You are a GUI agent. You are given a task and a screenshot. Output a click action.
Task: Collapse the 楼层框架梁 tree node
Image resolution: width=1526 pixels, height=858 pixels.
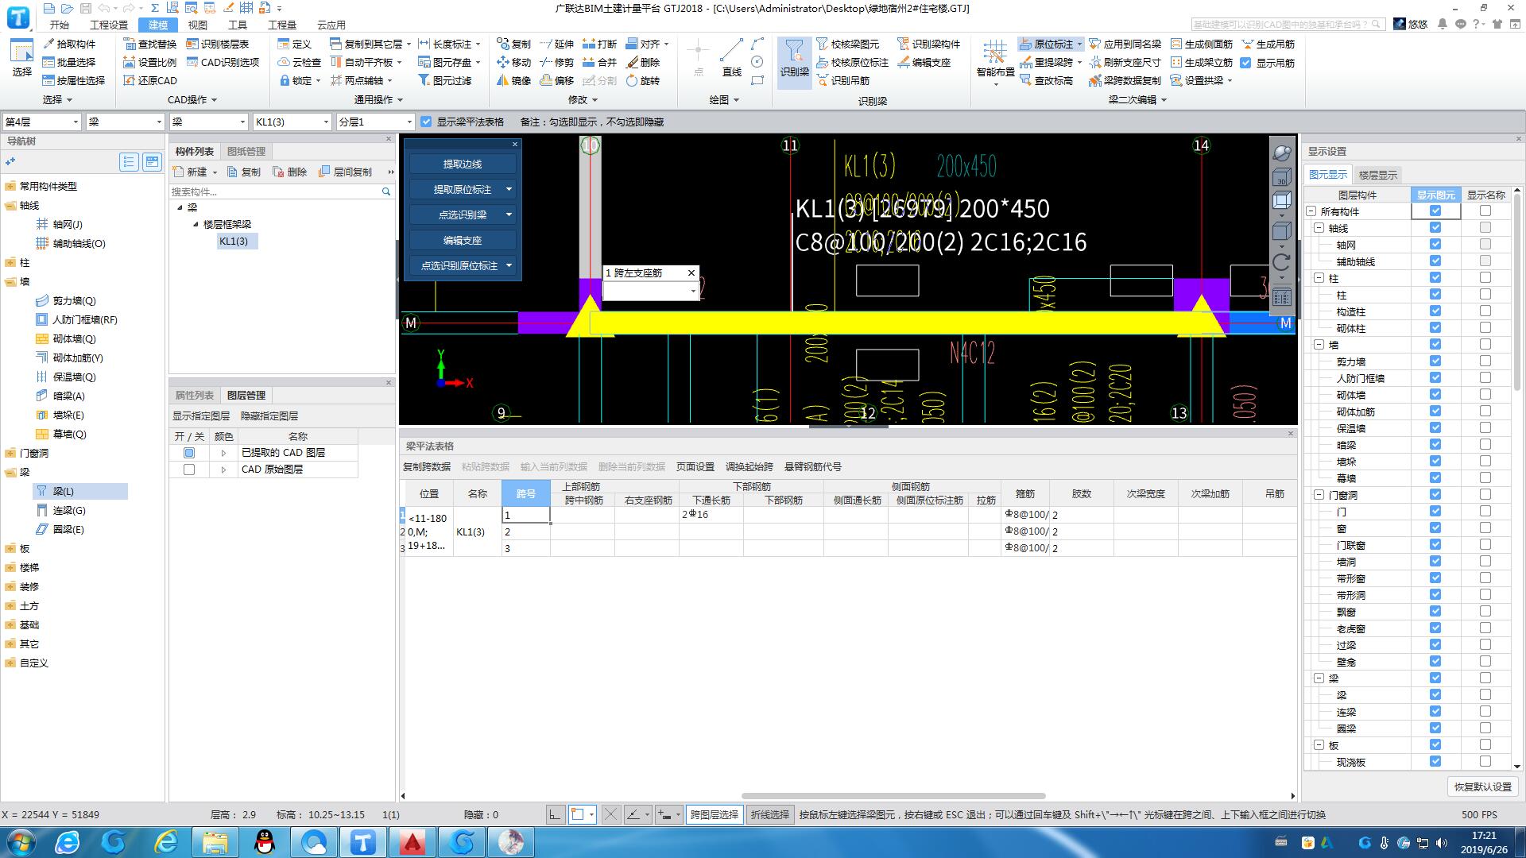tap(196, 224)
